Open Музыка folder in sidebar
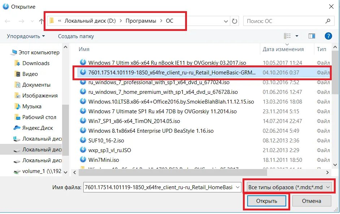 (32, 106)
